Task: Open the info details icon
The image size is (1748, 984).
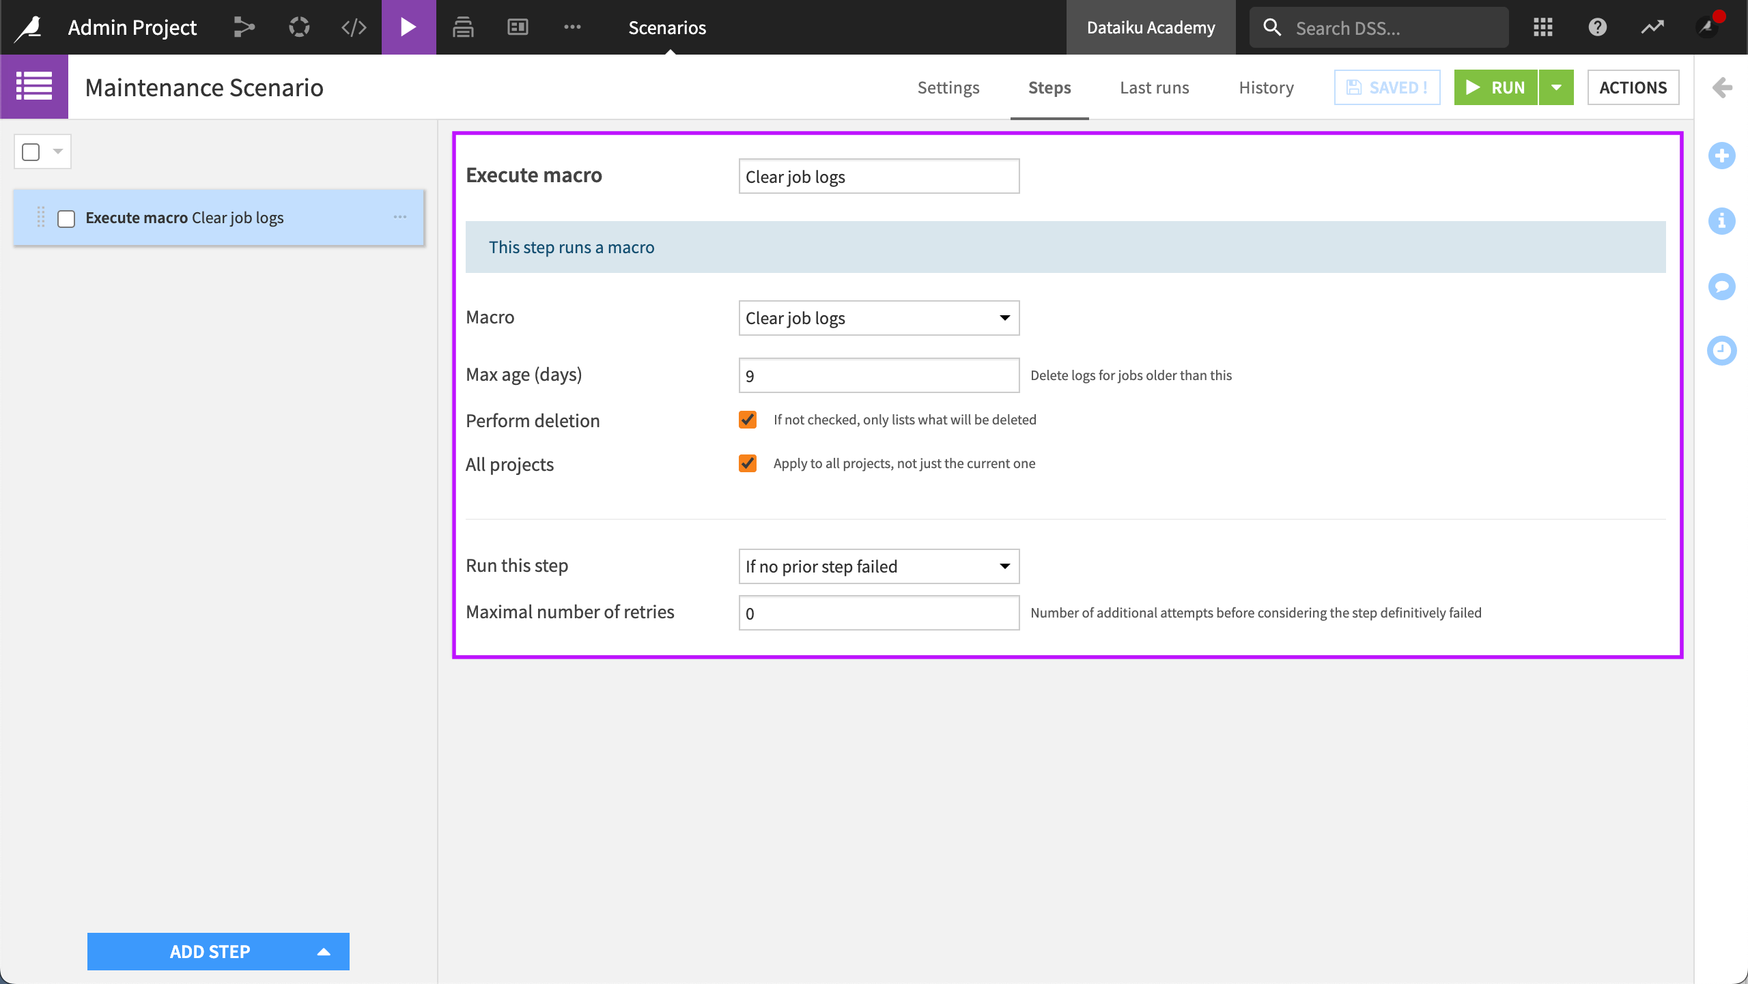Action: click(x=1722, y=221)
